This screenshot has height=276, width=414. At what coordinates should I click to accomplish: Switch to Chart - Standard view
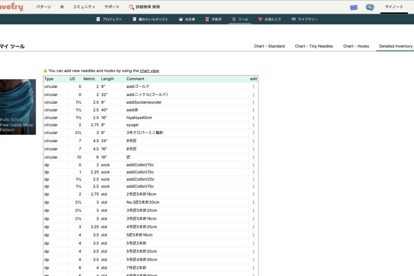(x=270, y=46)
